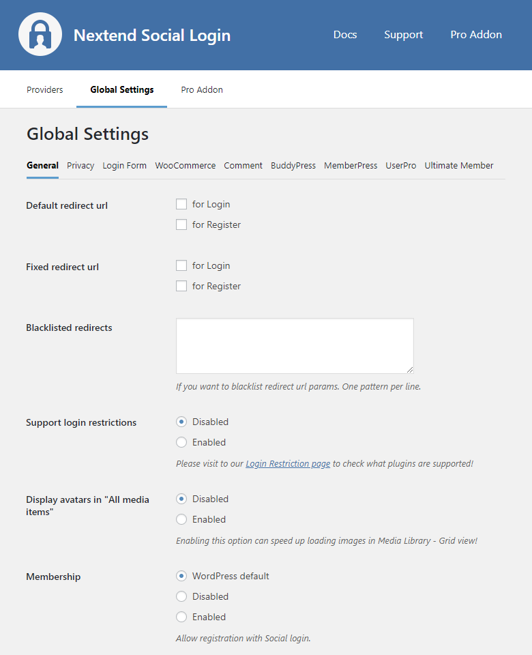Open the Login Restriction page link
Viewport: 532px width, 655px height.
tap(288, 464)
